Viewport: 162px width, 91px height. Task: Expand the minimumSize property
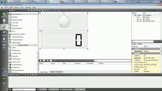133,62
